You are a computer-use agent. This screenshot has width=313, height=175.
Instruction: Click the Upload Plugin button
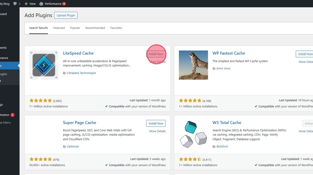click(66, 15)
